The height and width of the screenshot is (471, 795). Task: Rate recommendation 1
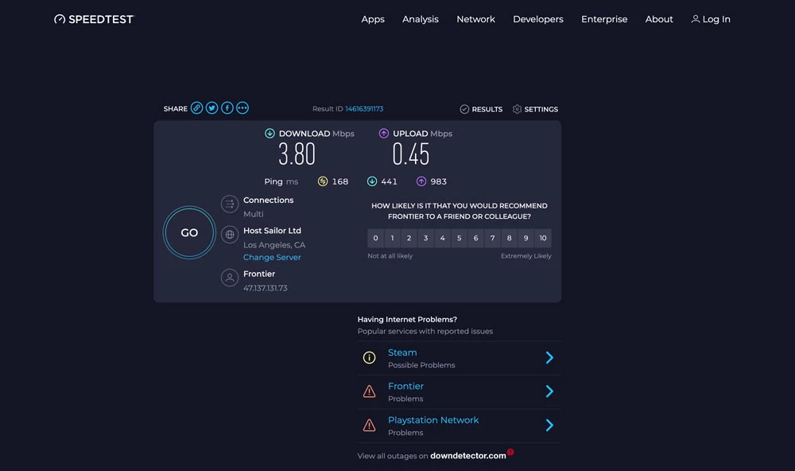(393, 238)
